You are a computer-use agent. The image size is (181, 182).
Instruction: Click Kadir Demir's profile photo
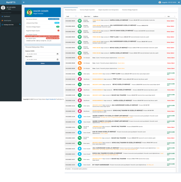pyautogui.click(x=29, y=12)
